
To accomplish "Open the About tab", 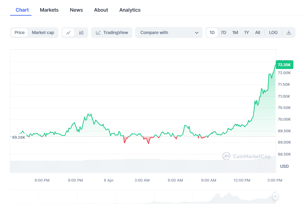I will (101, 10).
